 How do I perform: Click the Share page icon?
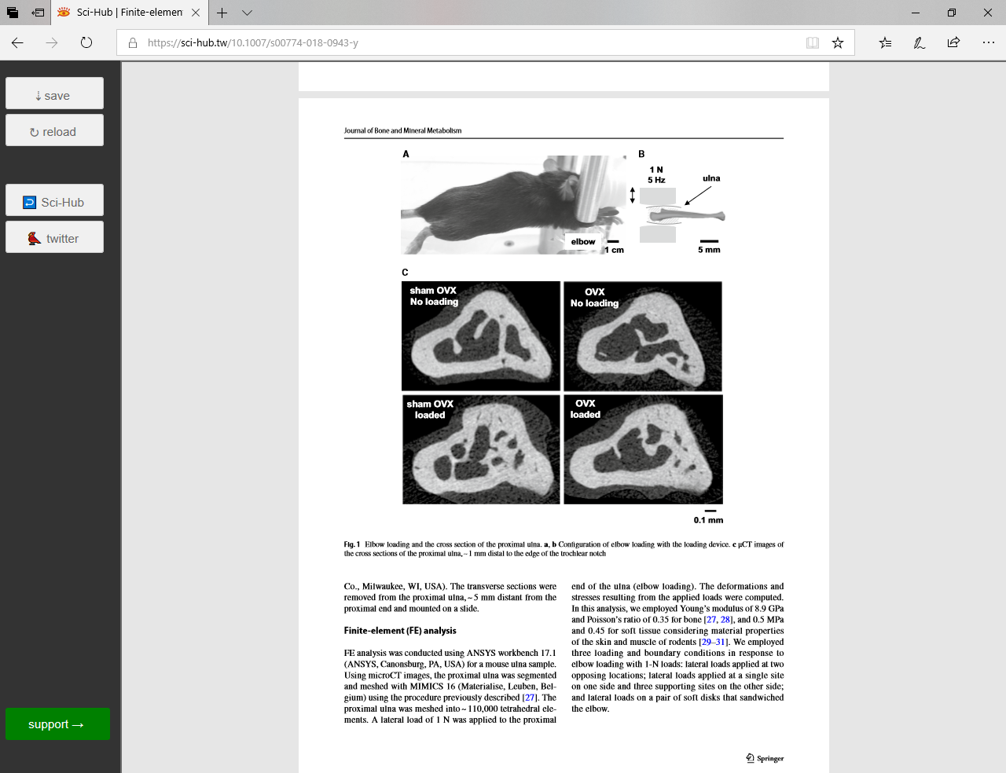tap(953, 42)
